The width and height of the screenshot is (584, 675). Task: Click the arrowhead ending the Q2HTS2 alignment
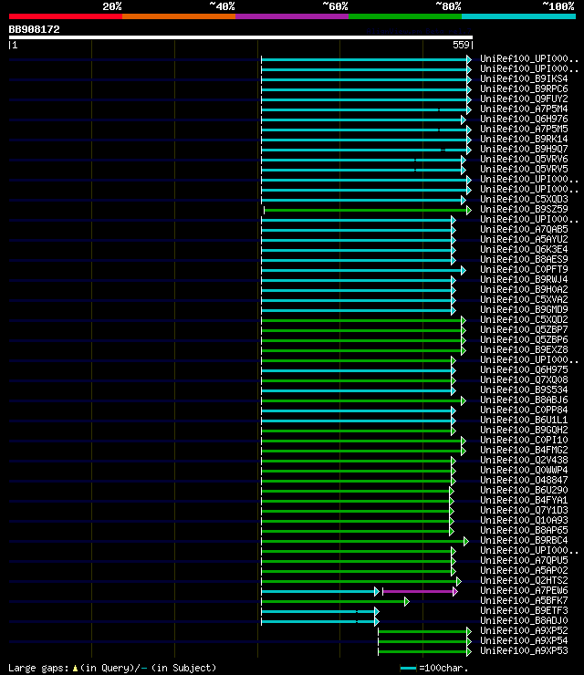pos(459,582)
